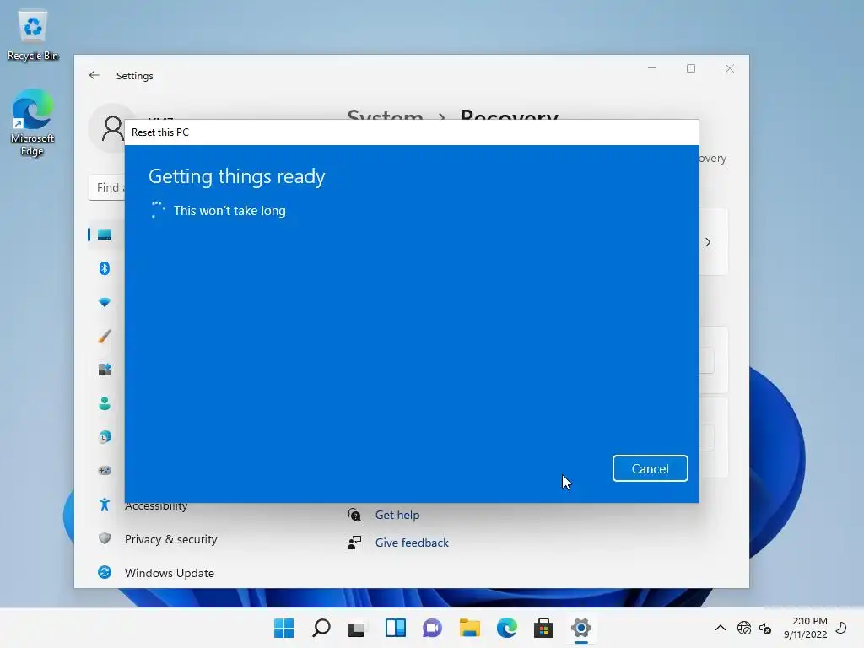
Task: Minimize the Settings window
Action: 652,68
